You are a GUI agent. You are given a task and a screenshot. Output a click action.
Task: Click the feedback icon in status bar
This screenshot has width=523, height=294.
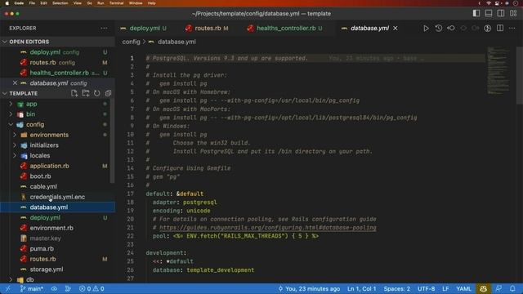pyautogui.click(x=498, y=288)
